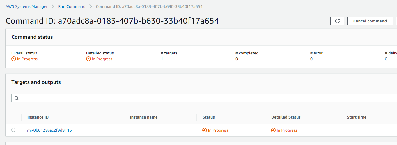The image size is (397, 145).
Task: Click the Command ID page heading
Action: click(x=112, y=21)
